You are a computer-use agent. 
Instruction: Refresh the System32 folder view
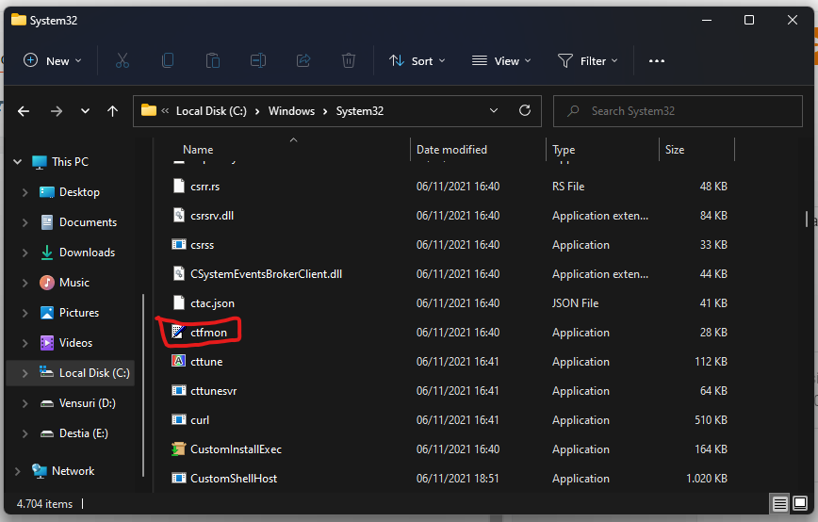pos(525,110)
